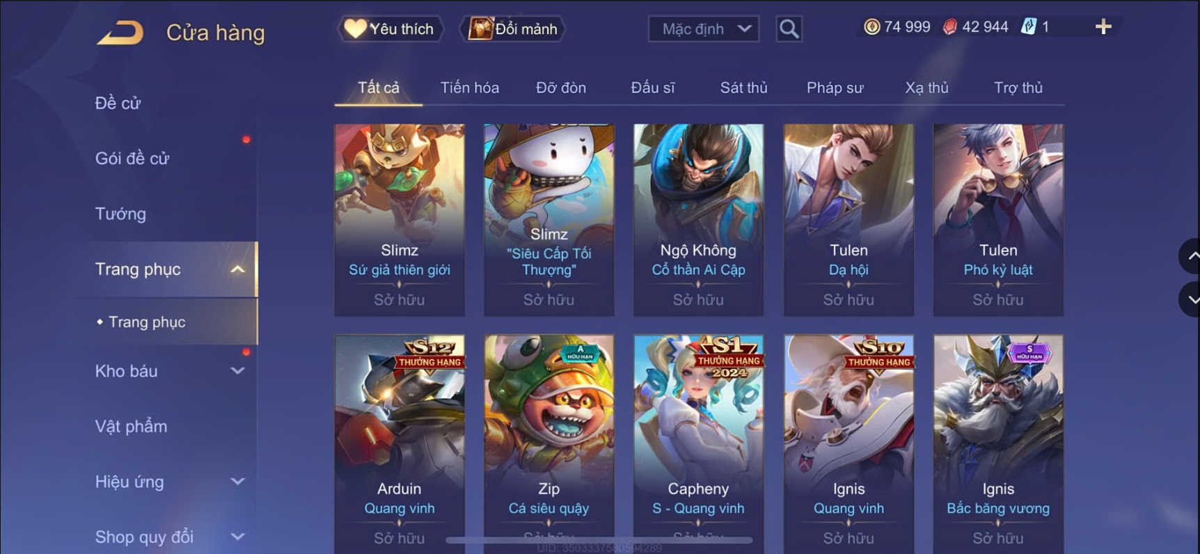1200x554 pixels.
Task: Click the red ruby currency icon
Action: pos(949,27)
